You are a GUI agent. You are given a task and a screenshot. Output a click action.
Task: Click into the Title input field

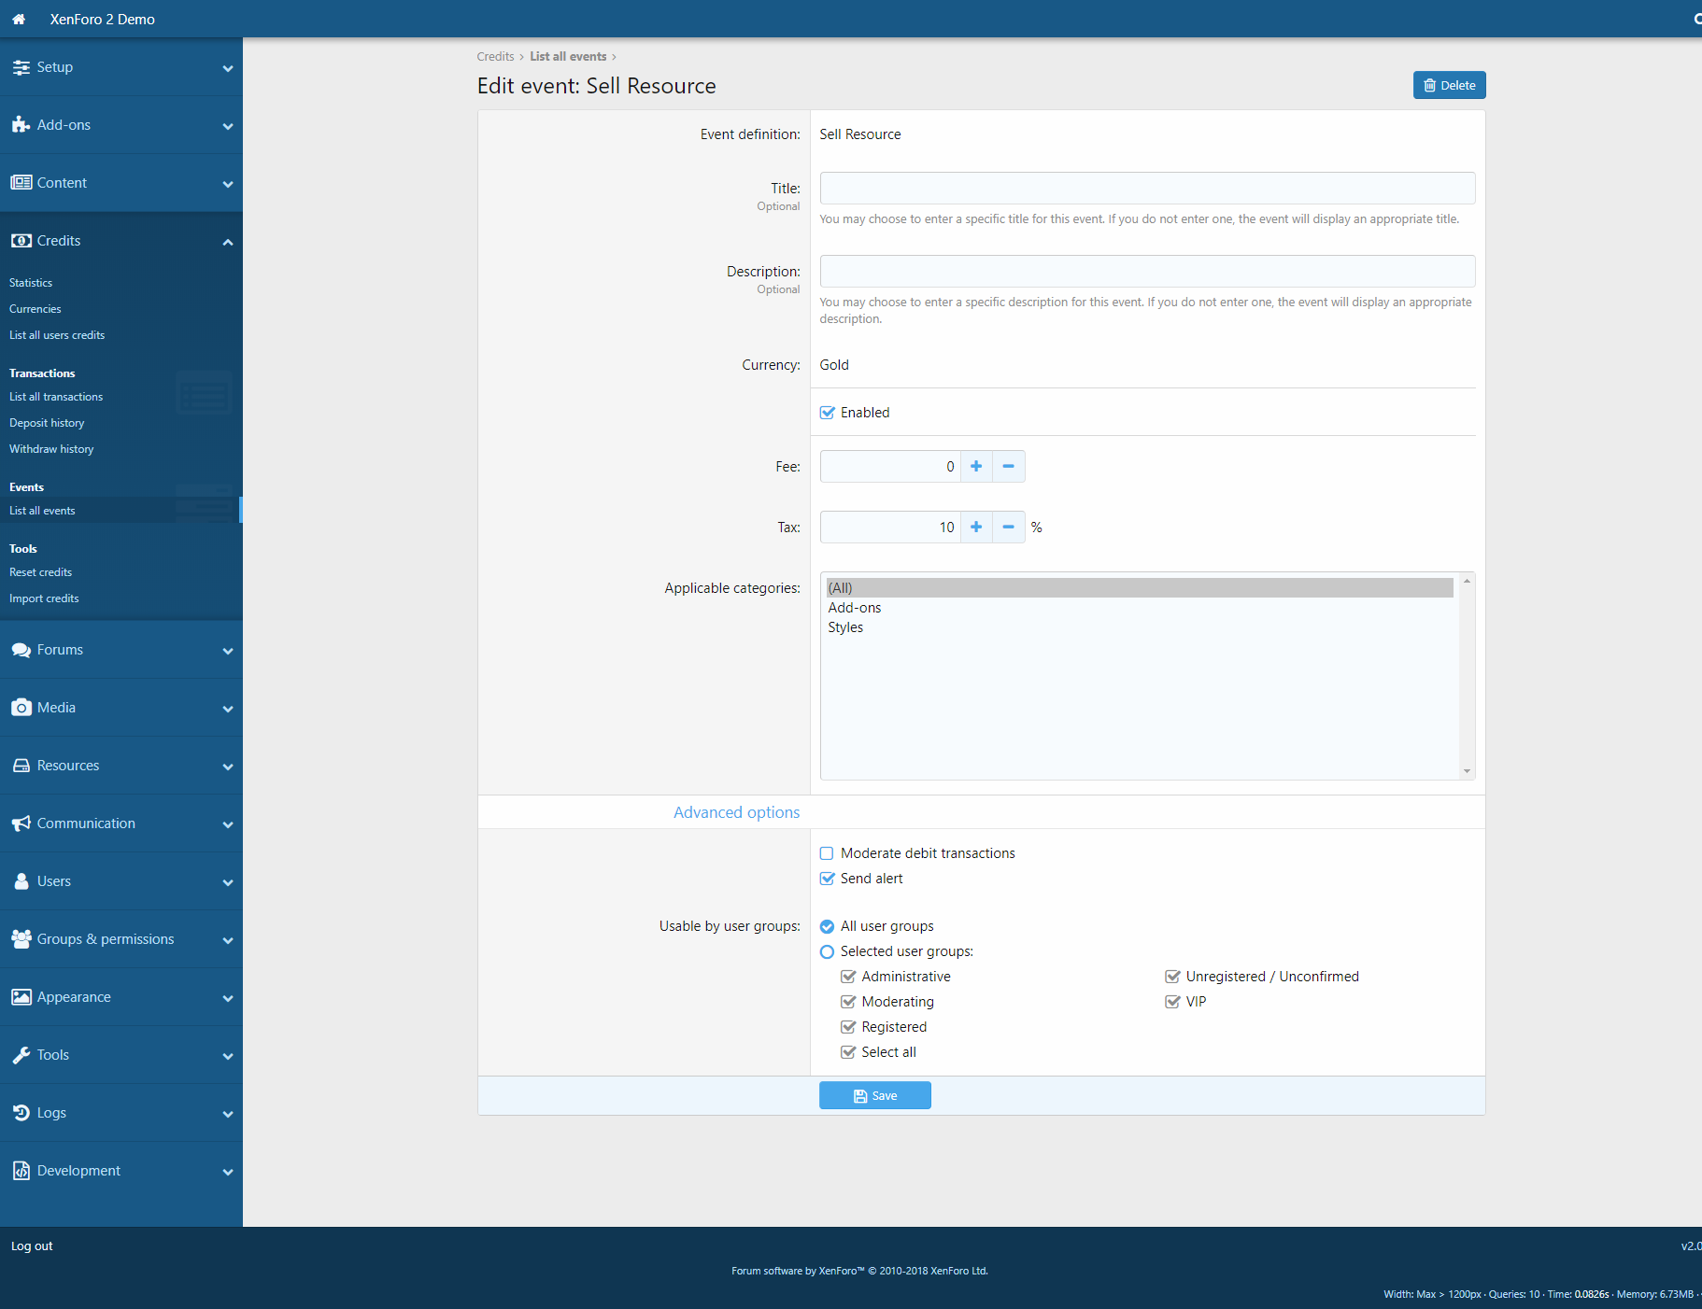[1147, 189]
